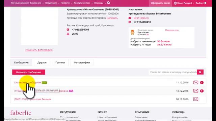This screenshot has height=121, width=216.
Task: Open envelope icon in the 08.12.2016 row
Action: pos(196,99)
